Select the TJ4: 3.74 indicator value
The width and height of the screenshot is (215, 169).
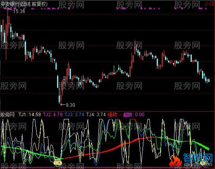coord(96,115)
